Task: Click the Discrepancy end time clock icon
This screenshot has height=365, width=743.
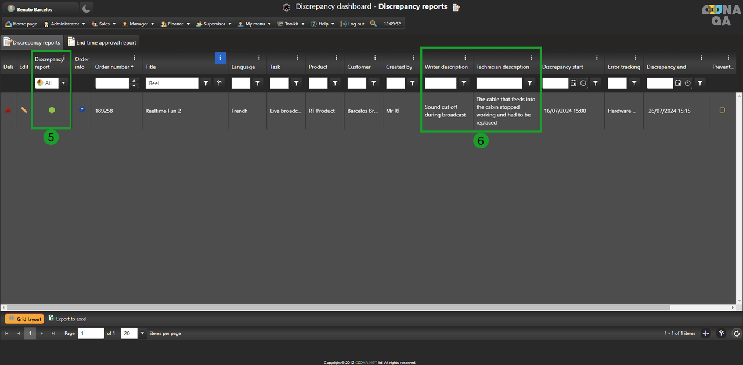Action: [688, 83]
